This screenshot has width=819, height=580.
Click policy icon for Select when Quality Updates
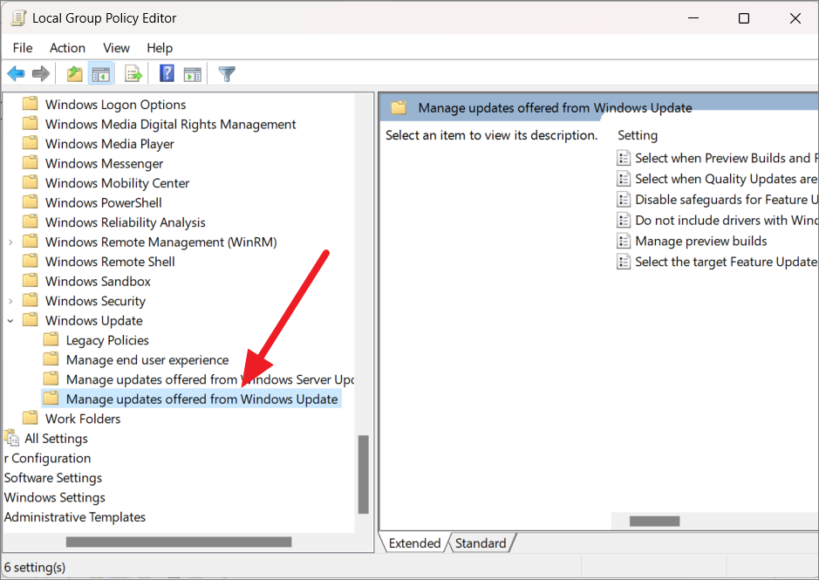pyautogui.click(x=624, y=178)
